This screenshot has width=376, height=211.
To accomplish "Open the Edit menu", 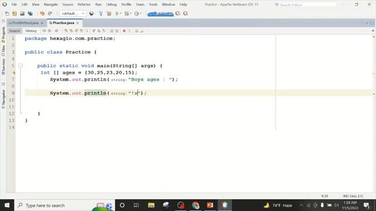I will [x=24, y=5].
